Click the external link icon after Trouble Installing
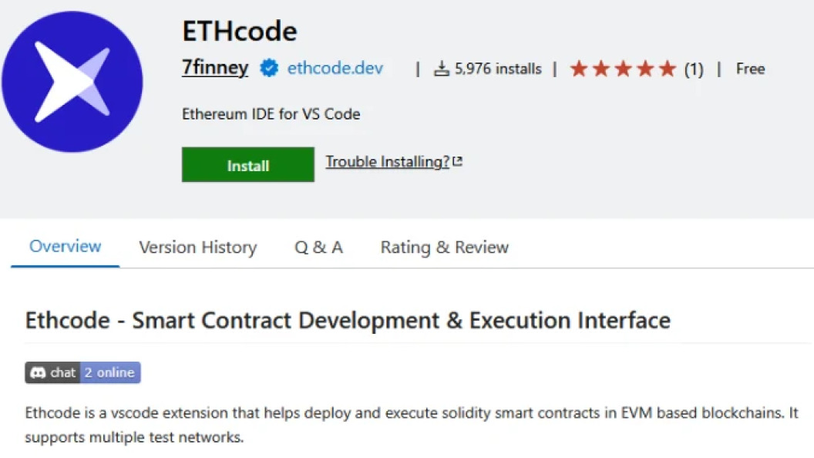 point(457,161)
